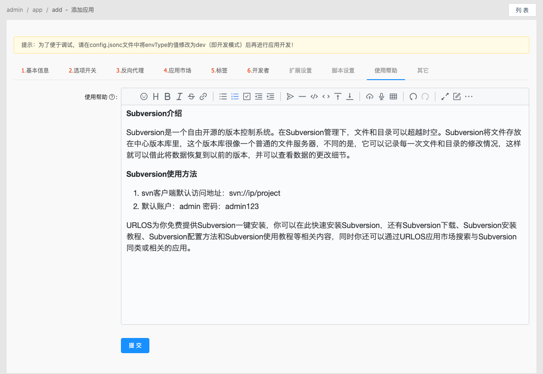The width and height of the screenshot is (543, 374).
Task: Open the 其它 tab
Action: (423, 71)
